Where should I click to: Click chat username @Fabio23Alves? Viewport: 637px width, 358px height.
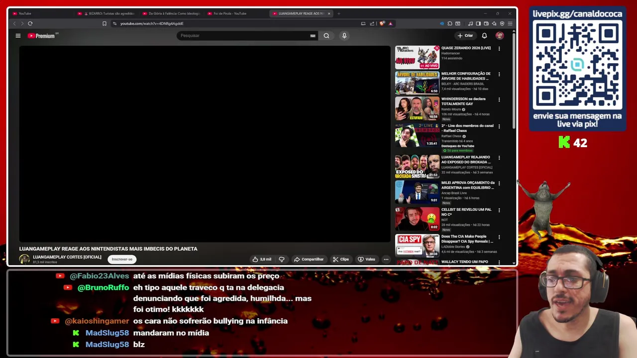tap(99, 276)
